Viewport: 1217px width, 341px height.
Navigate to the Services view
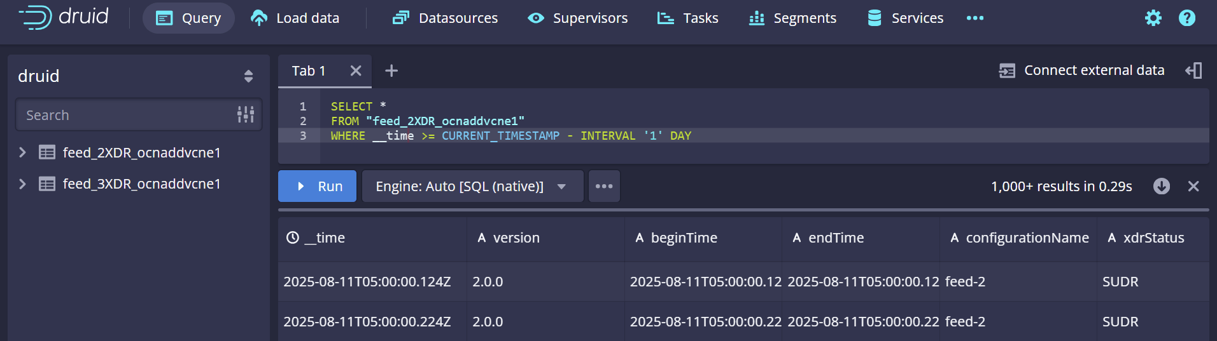tap(905, 18)
